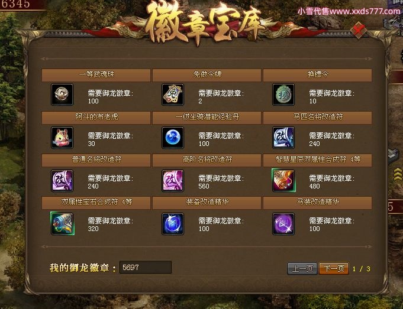Select the 马匹名将改造符 blue scroll icon

coord(283,138)
